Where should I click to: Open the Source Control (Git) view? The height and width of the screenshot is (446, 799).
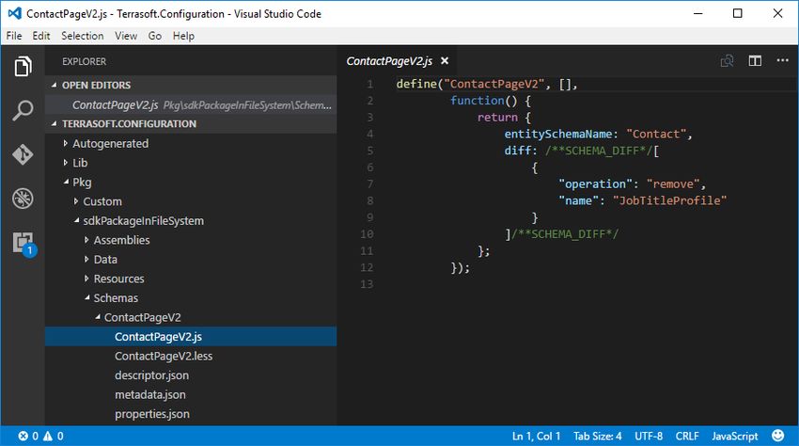coord(23,154)
